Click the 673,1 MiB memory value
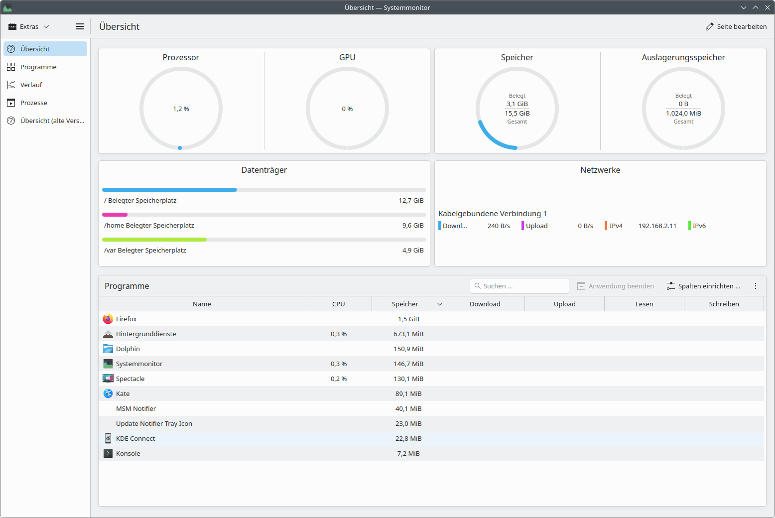Image resolution: width=775 pixels, height=518 pixels. point(408,334)
